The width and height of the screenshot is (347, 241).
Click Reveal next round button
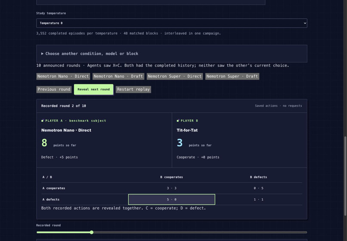click(x=93, y=90)
